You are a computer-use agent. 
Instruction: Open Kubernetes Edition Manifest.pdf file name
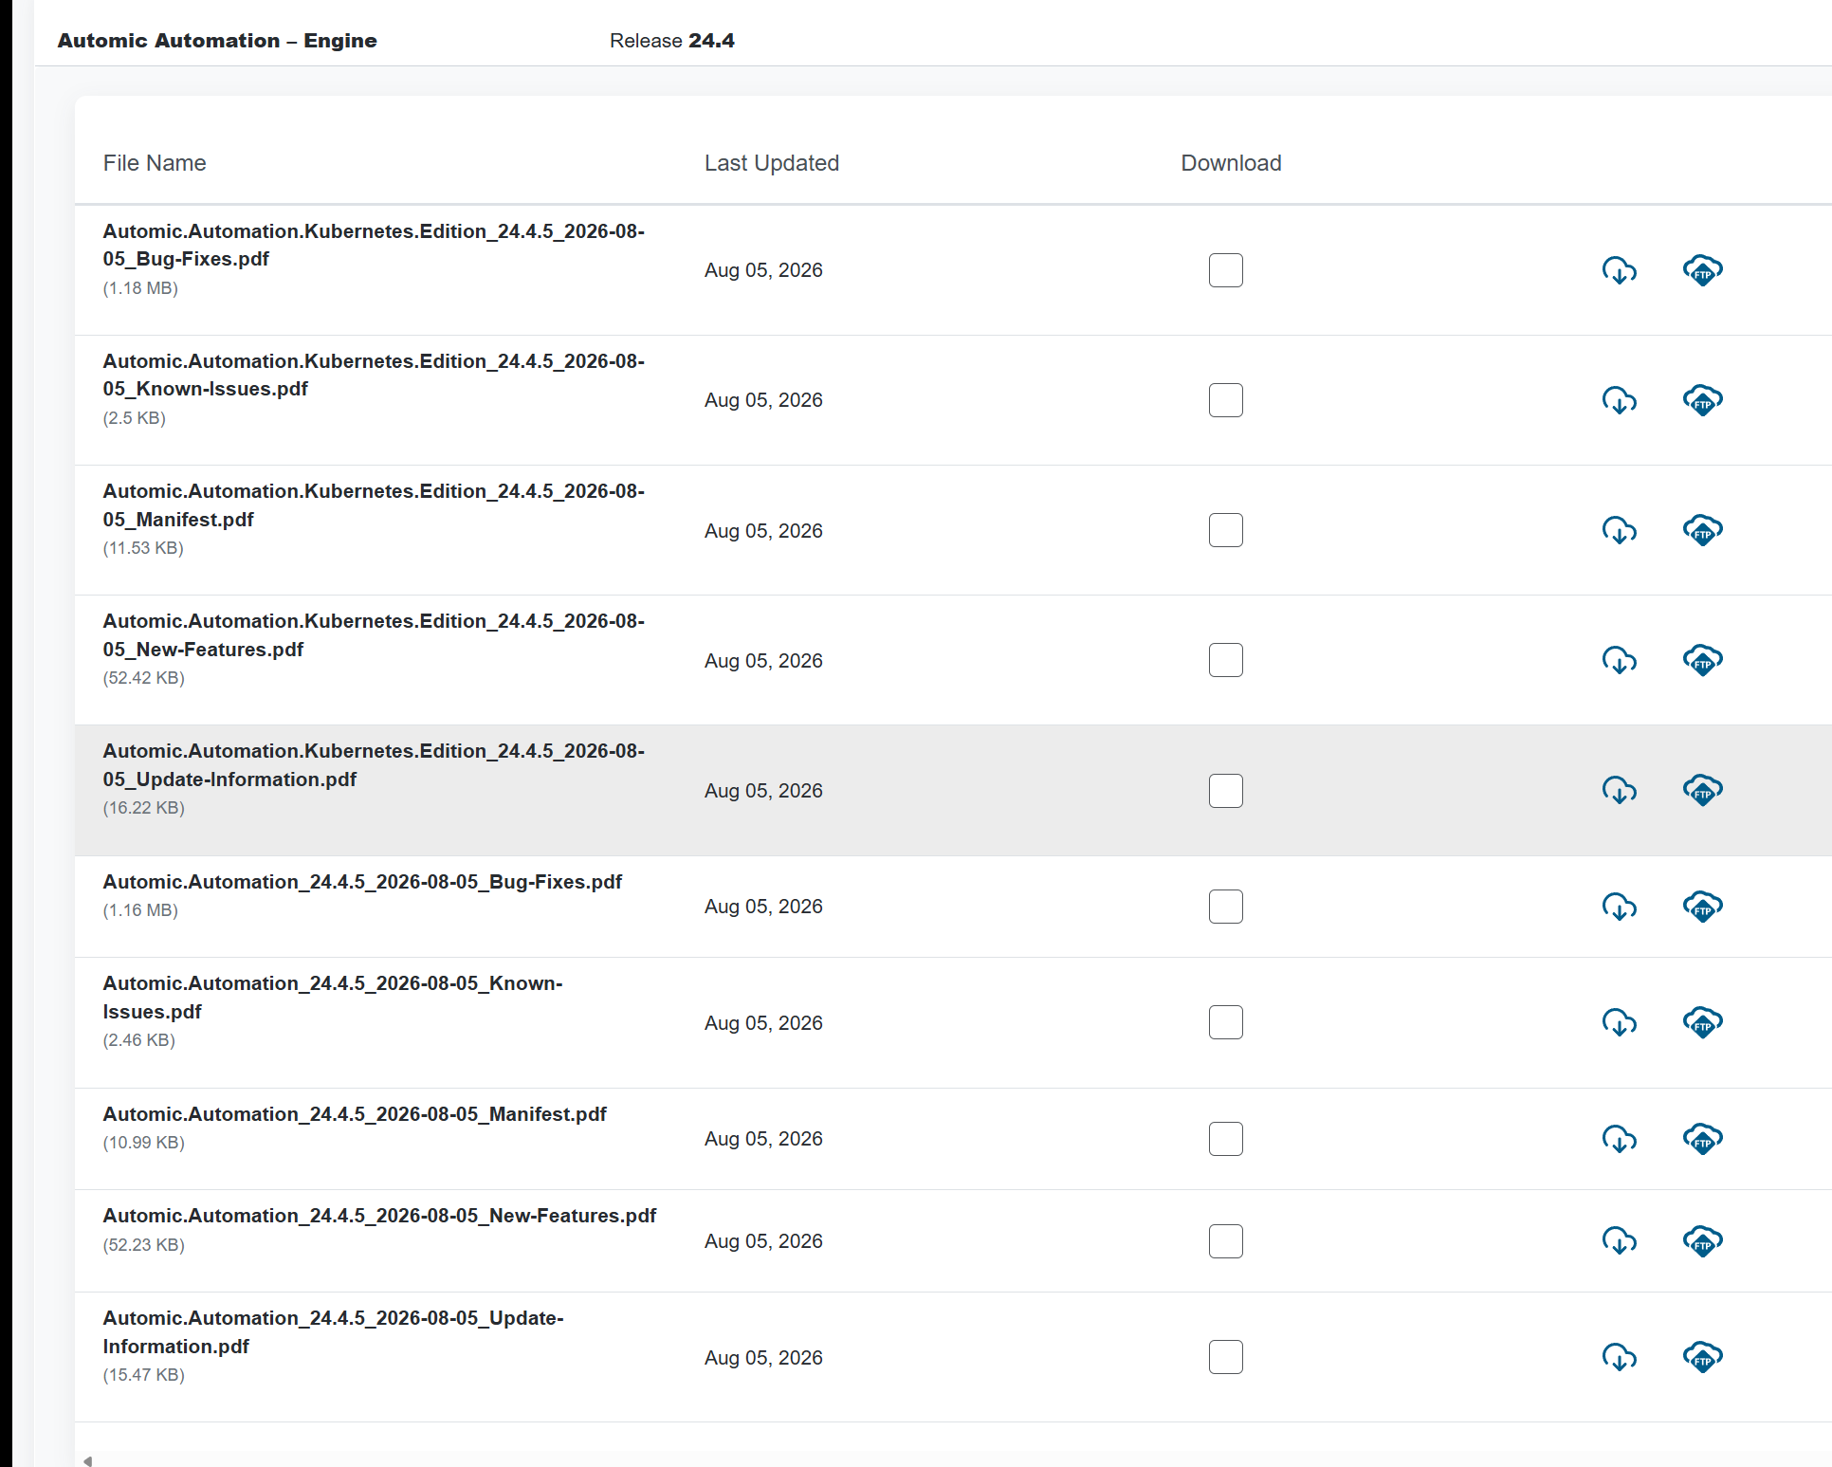(374, 505)
